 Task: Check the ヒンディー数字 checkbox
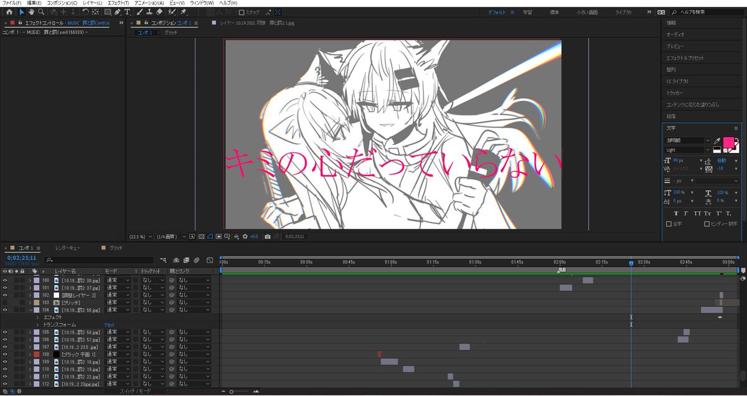pos(707,224)
